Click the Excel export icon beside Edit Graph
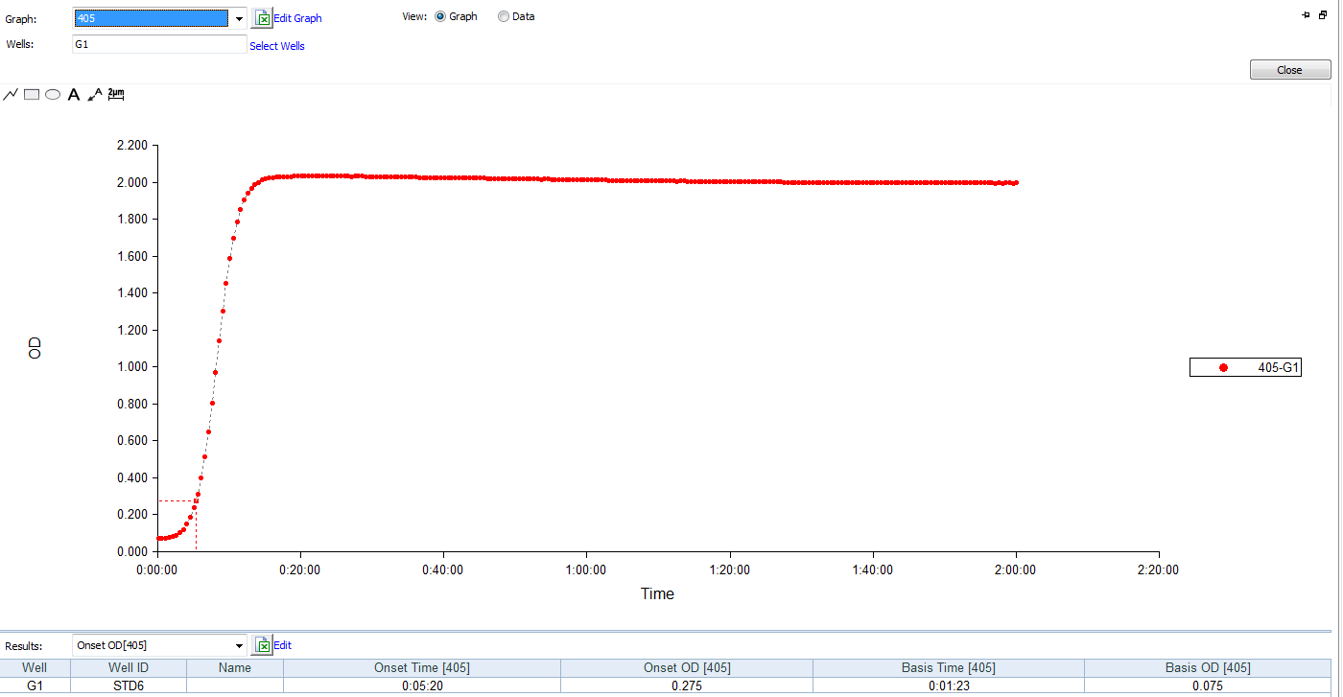The height and width of the screenshot is (697, 1343). [263, 17]
